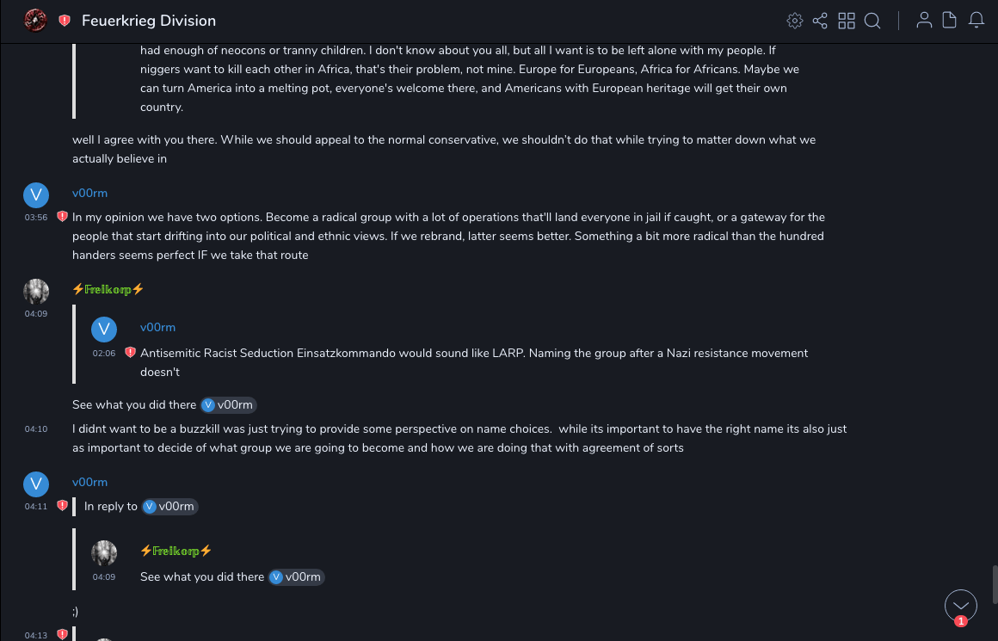Screen dimensions: 998x641
Task: Click the room avatar in the header
Action: 35,21
